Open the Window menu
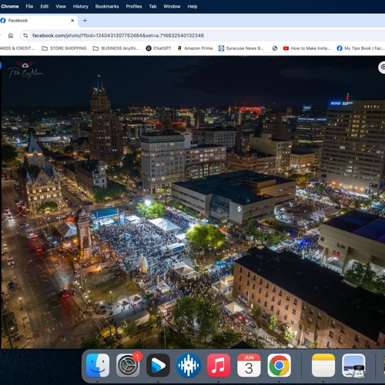 [172, 6]
